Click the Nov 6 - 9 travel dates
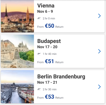 tap(45, 11)
